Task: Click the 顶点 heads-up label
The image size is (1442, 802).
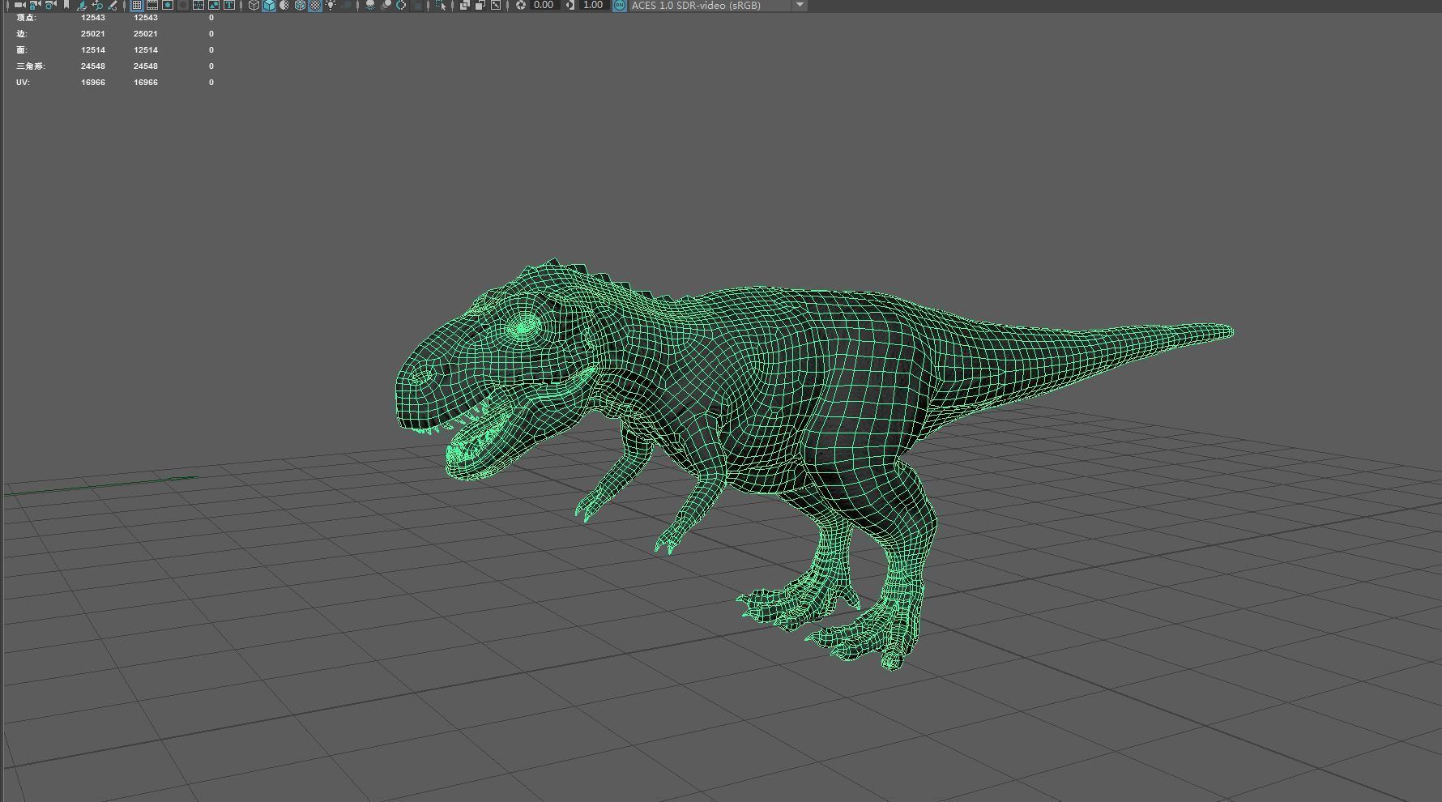Action: coord(26,18)
